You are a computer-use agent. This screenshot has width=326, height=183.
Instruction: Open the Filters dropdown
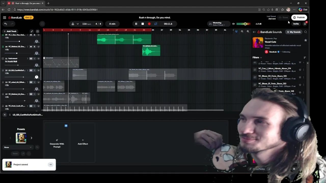point(257,57)
